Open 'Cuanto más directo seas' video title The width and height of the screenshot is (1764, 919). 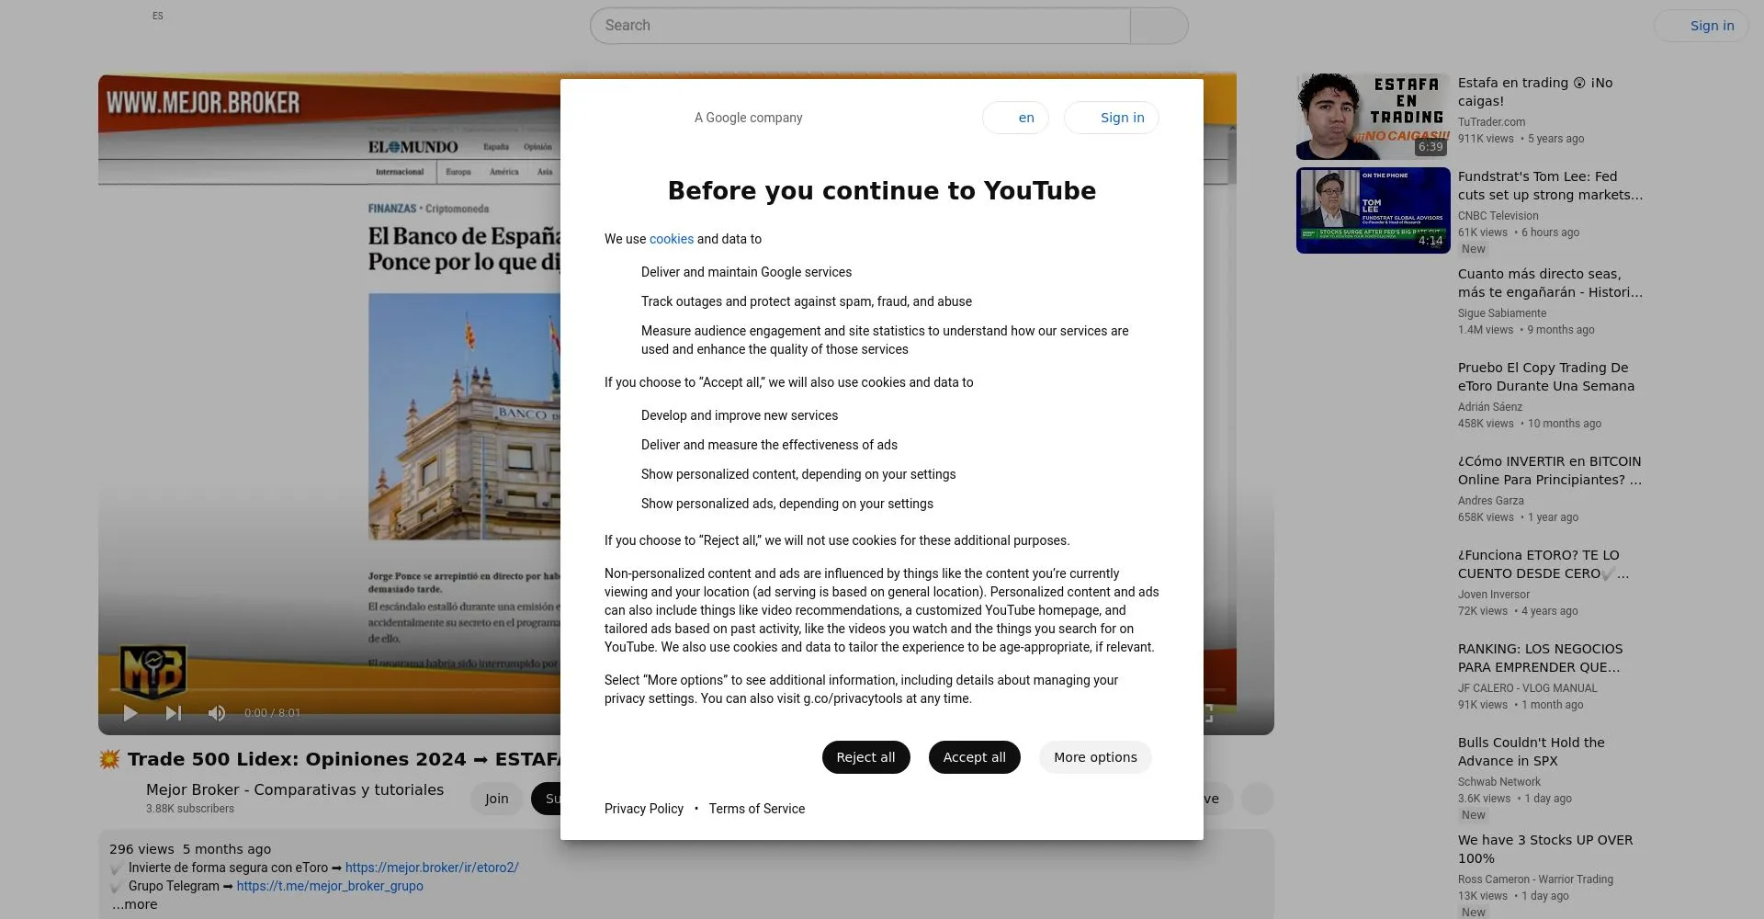[1550, 283]
